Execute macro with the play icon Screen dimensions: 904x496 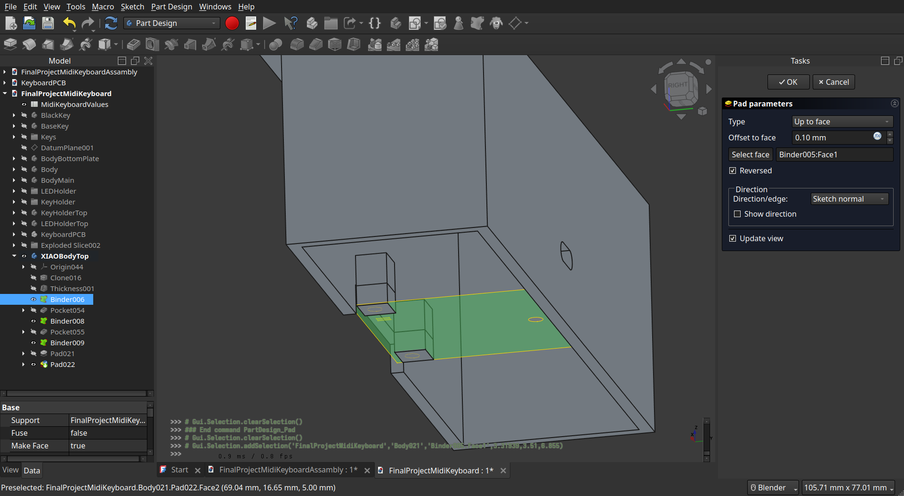click(x=269, y=23)
